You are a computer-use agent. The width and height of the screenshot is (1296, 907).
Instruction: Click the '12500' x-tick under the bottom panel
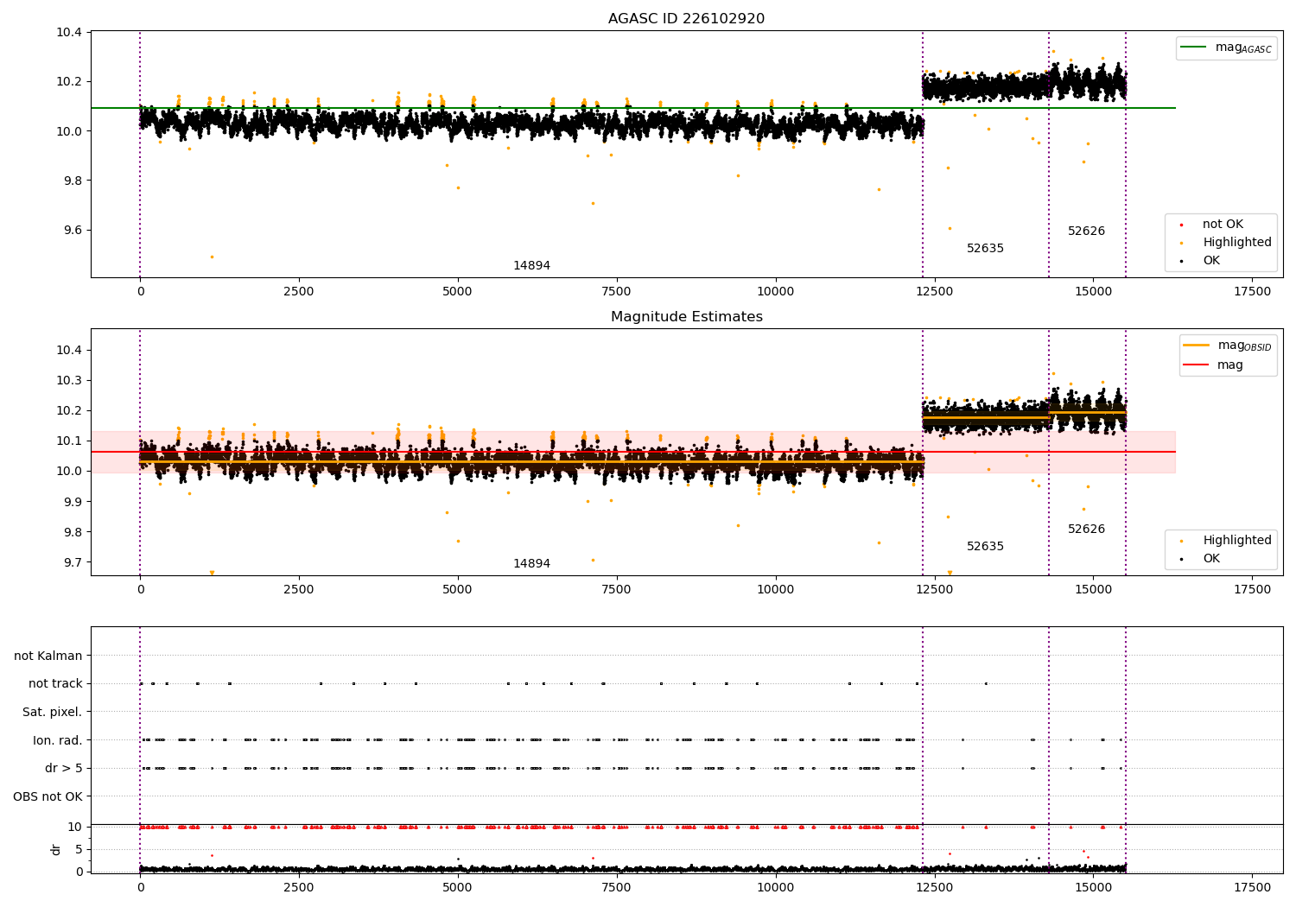tap(934, 888)
